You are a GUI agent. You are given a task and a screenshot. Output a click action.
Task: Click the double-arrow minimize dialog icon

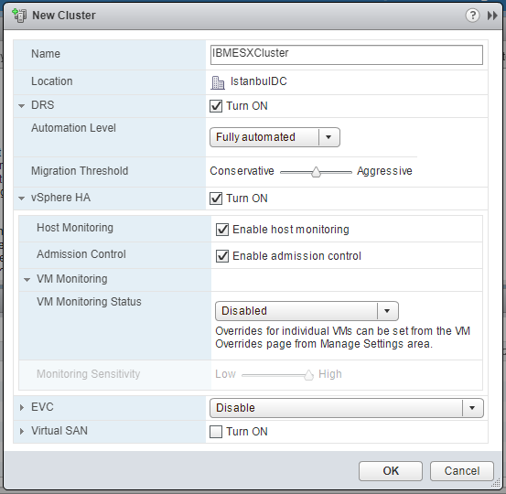pyautogui.click(x=492, y=16)
